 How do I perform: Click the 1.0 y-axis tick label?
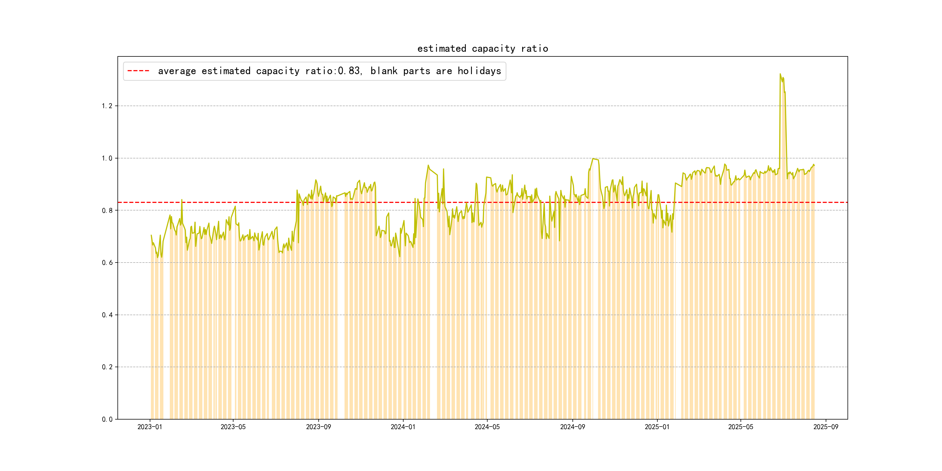(107, 158)
